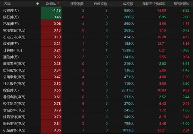
Task: Click 1343亿 turnover for 通信
Action: 128,57
